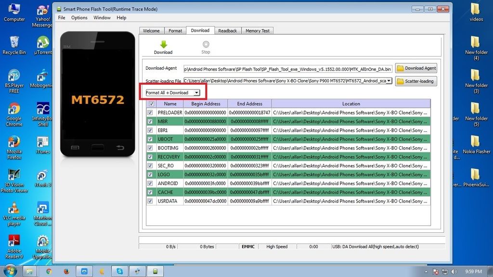Viewport: 493px width, 277px height.
Task: Click the Download Agent folder button
Action: [416, 68]
